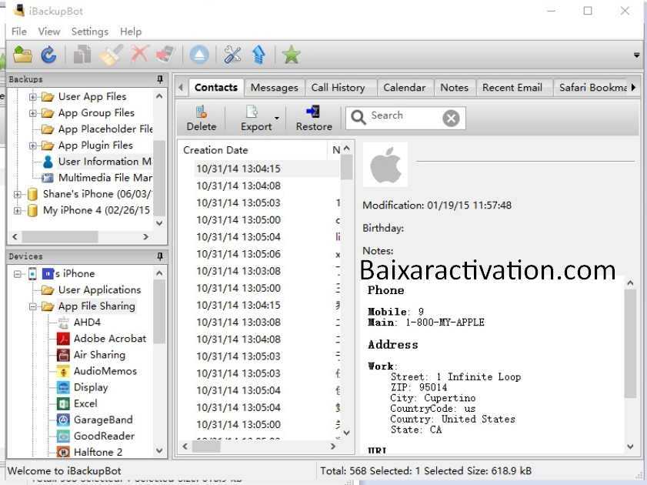Click the Apple logo contact thumbnail
Viewport: 647px width, 485px height.
[385, 165]
